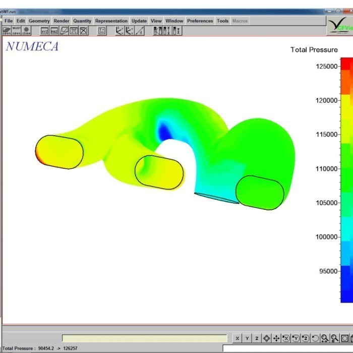
Task: Click the cutting plane view icon
Action: coord(64,31)
